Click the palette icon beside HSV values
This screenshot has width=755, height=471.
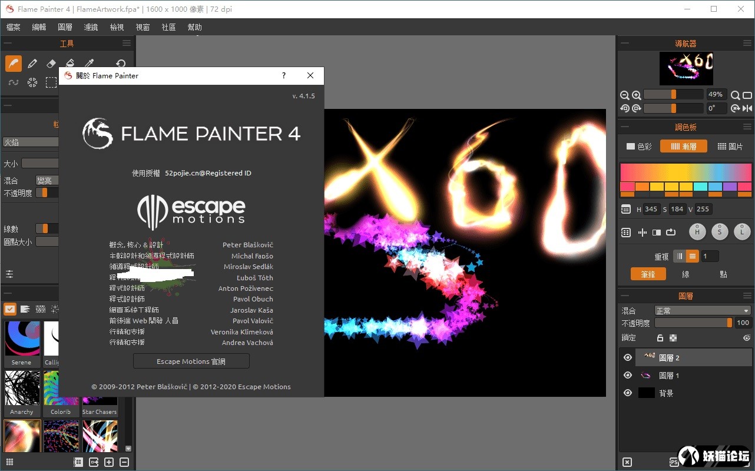point(626,209)
